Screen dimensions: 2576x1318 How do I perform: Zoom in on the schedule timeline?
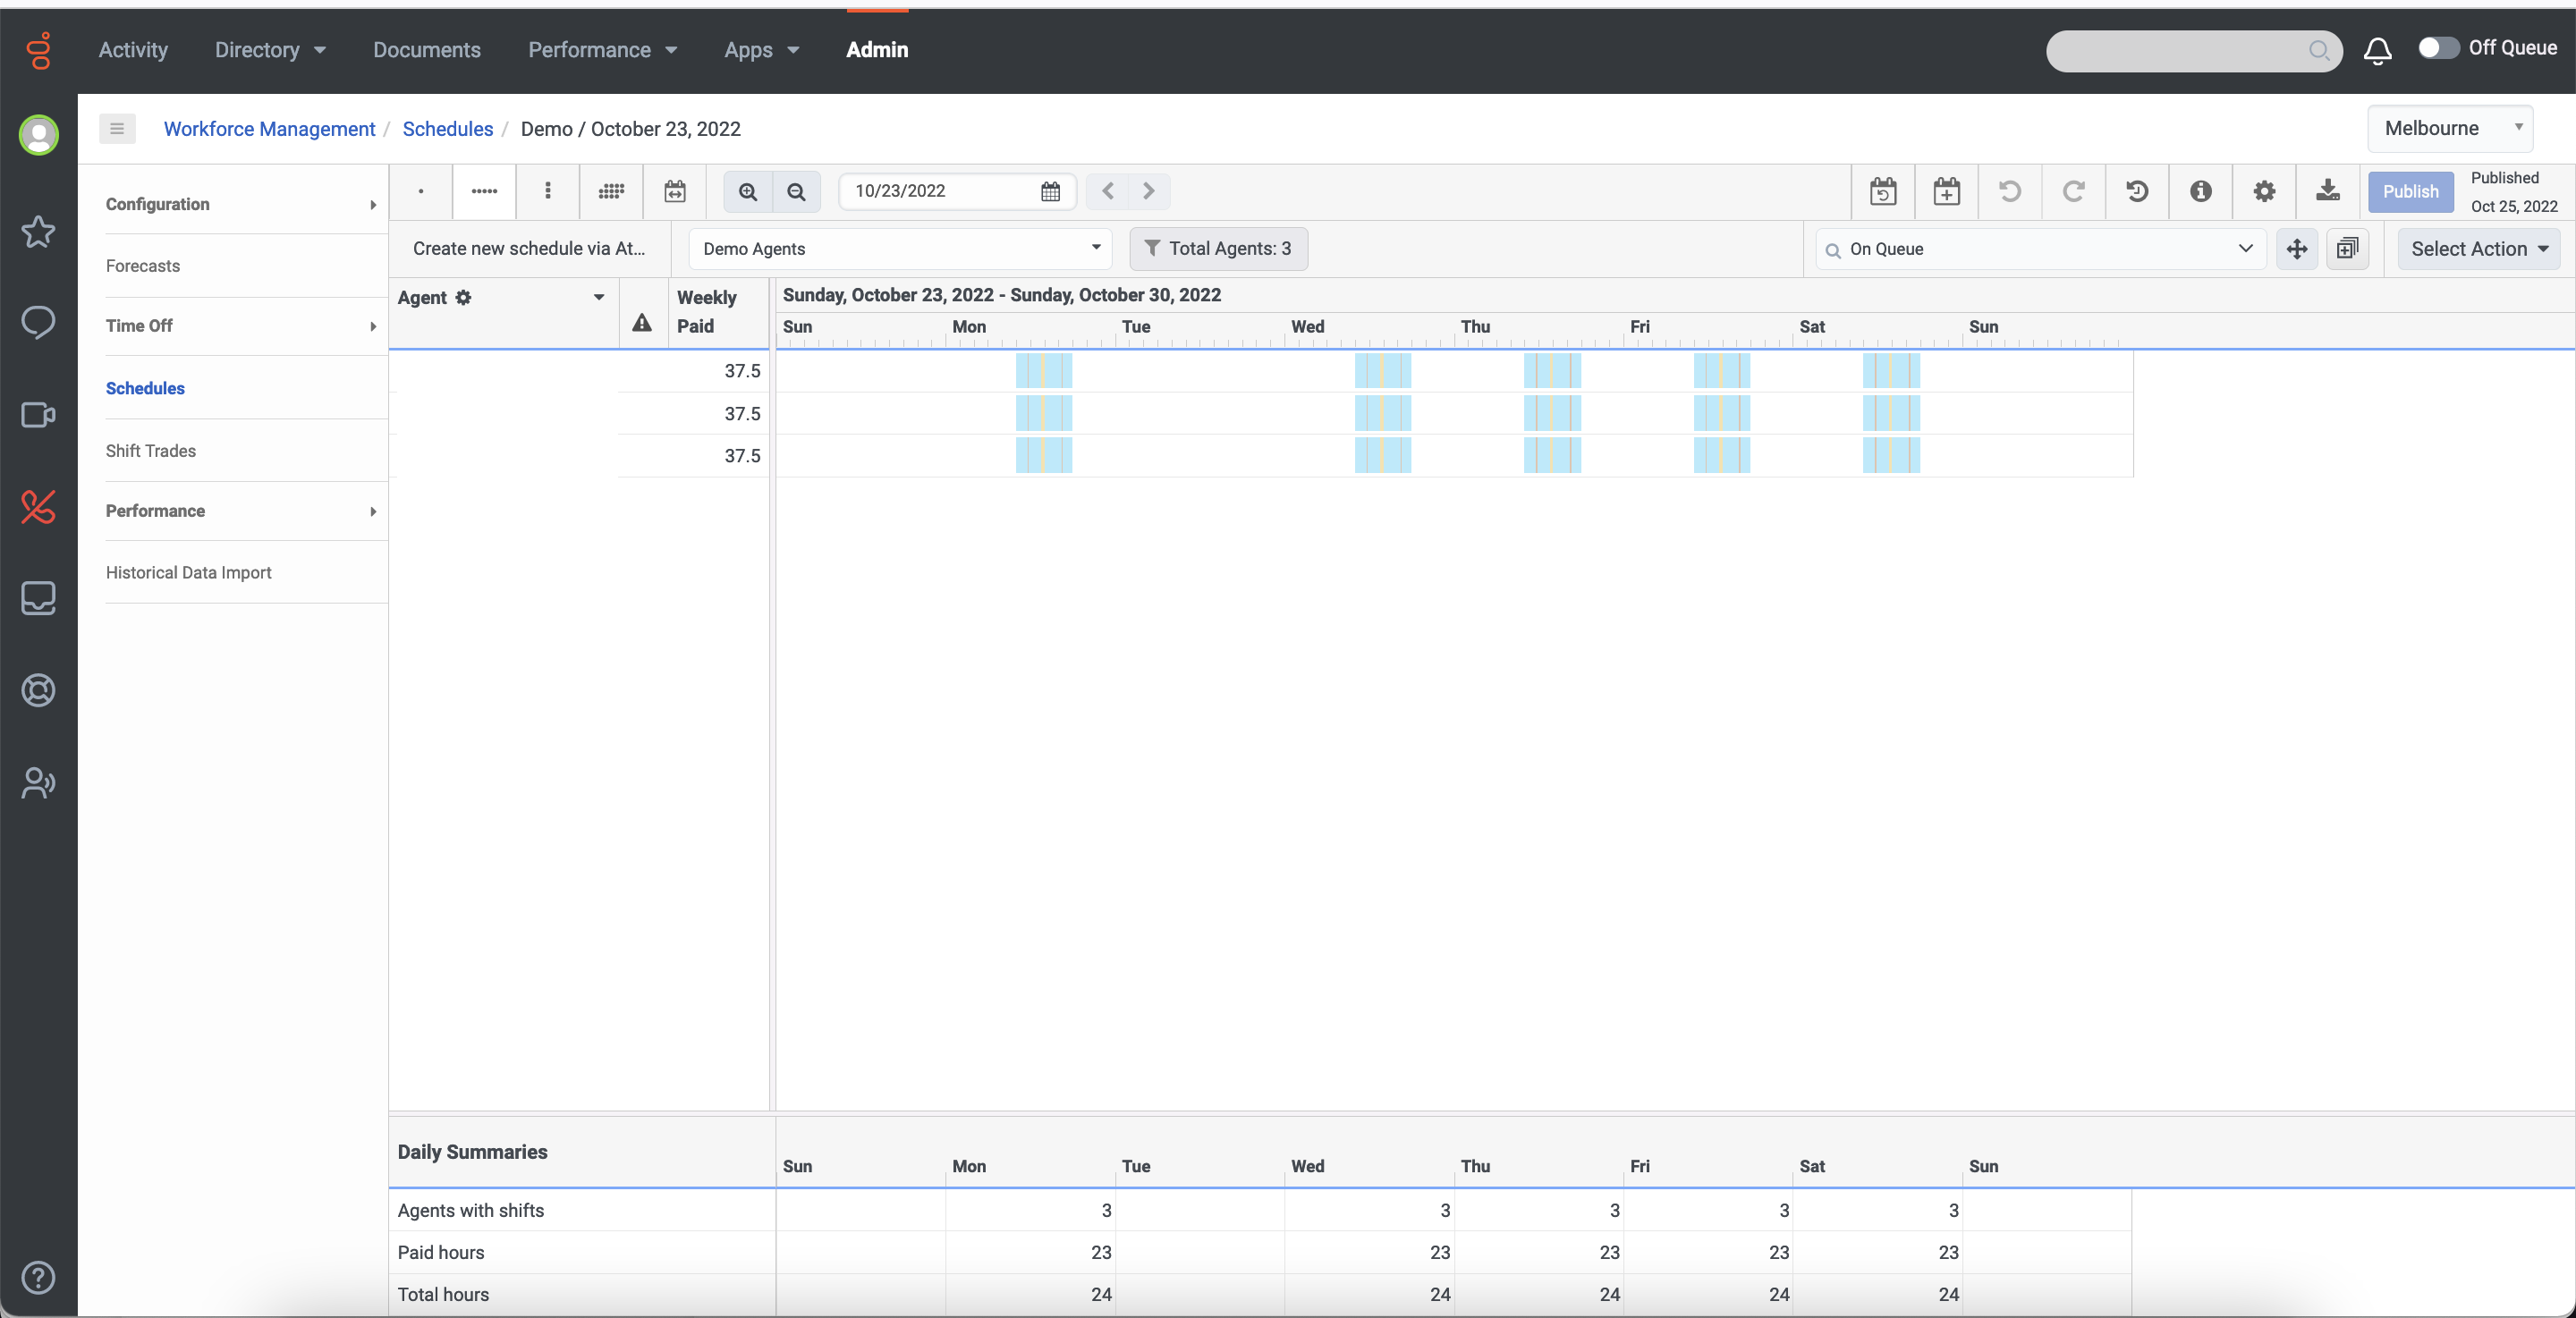[x=748, y=191]
